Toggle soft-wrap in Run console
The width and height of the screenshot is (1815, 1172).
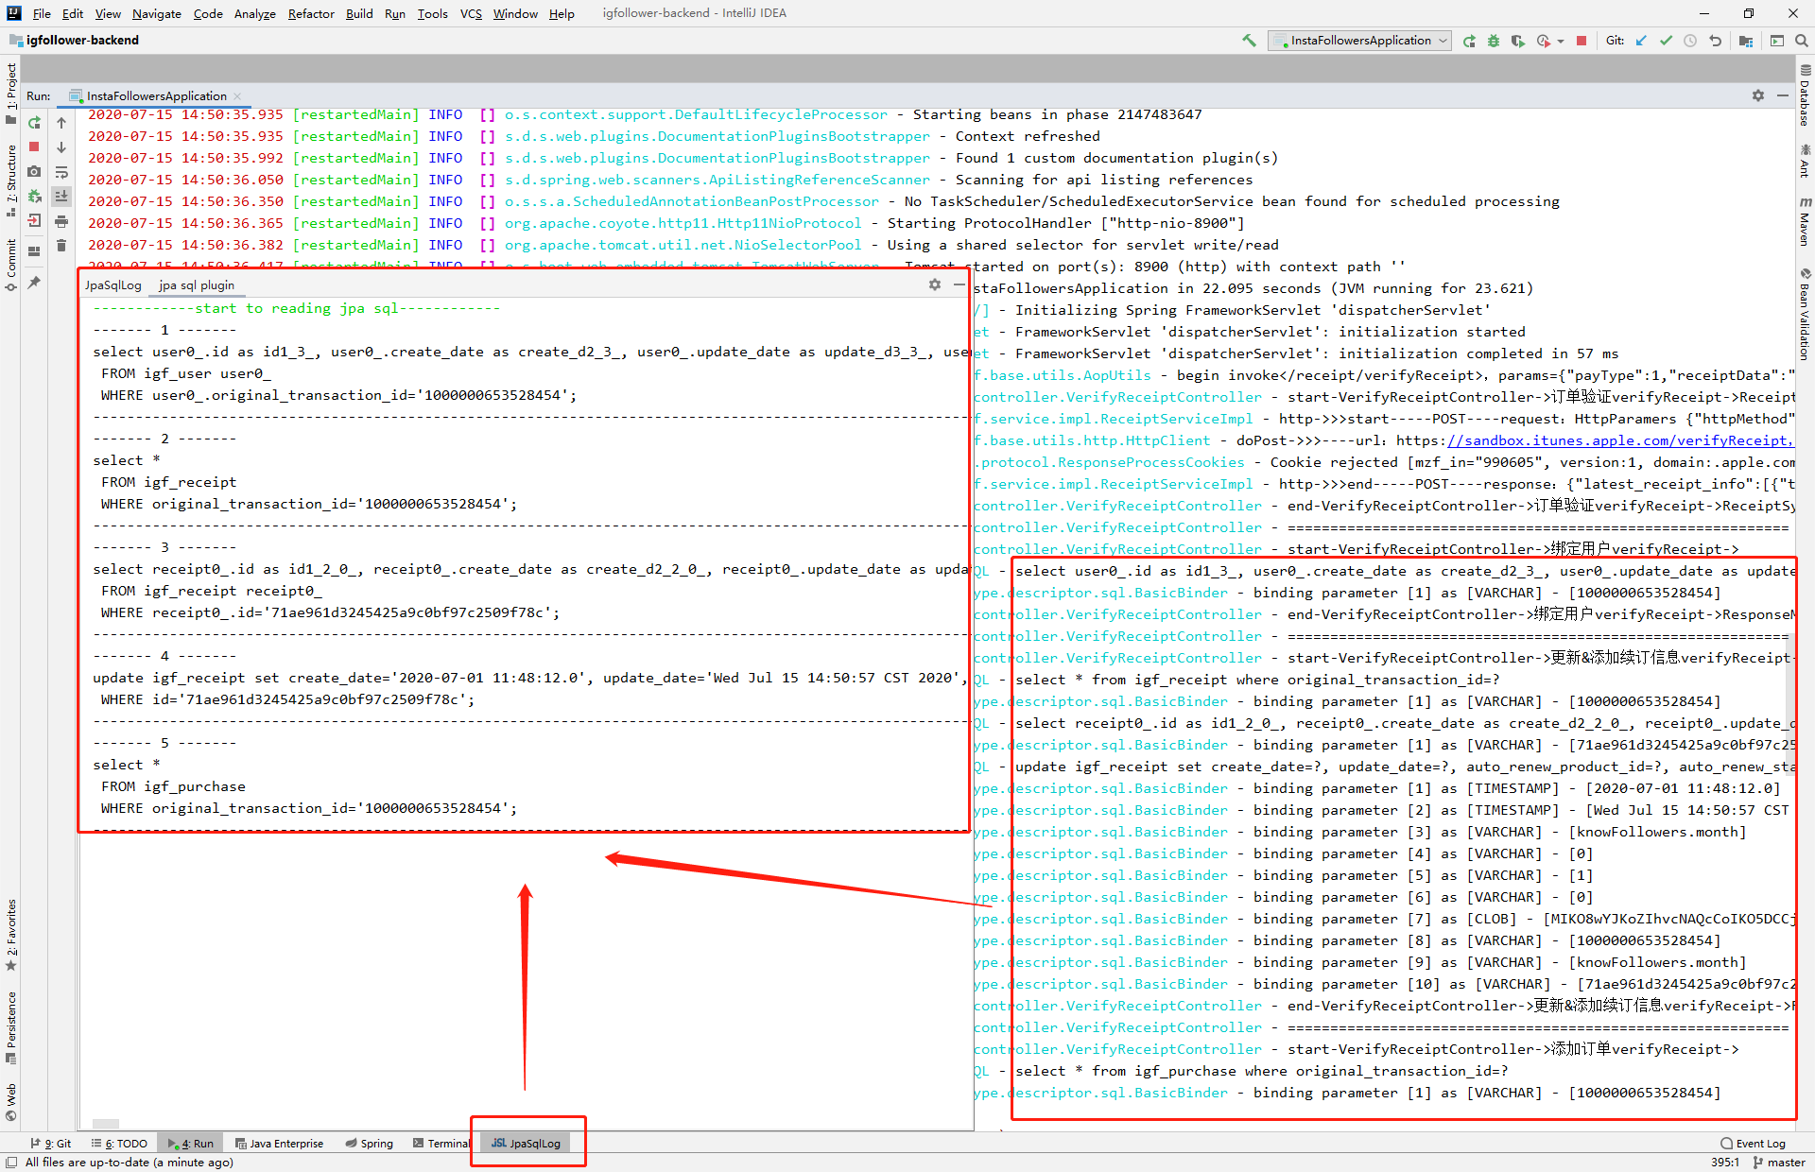coord(61,172)
